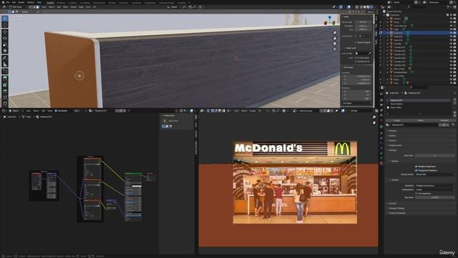Enable the Homogeneous checkbox
The height and width of the screenshot is (258, 458).
(x=416, y=193)
